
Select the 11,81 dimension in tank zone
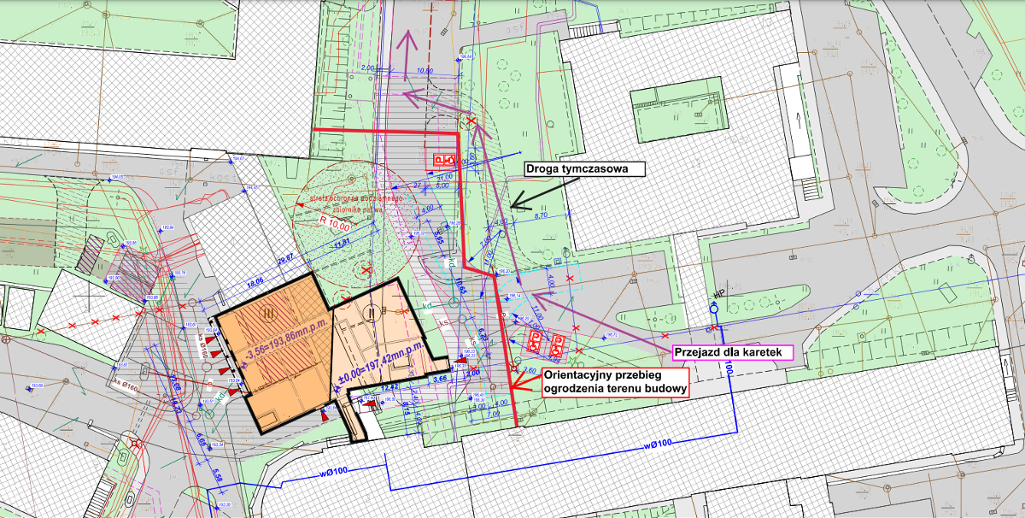pos(342,242)
